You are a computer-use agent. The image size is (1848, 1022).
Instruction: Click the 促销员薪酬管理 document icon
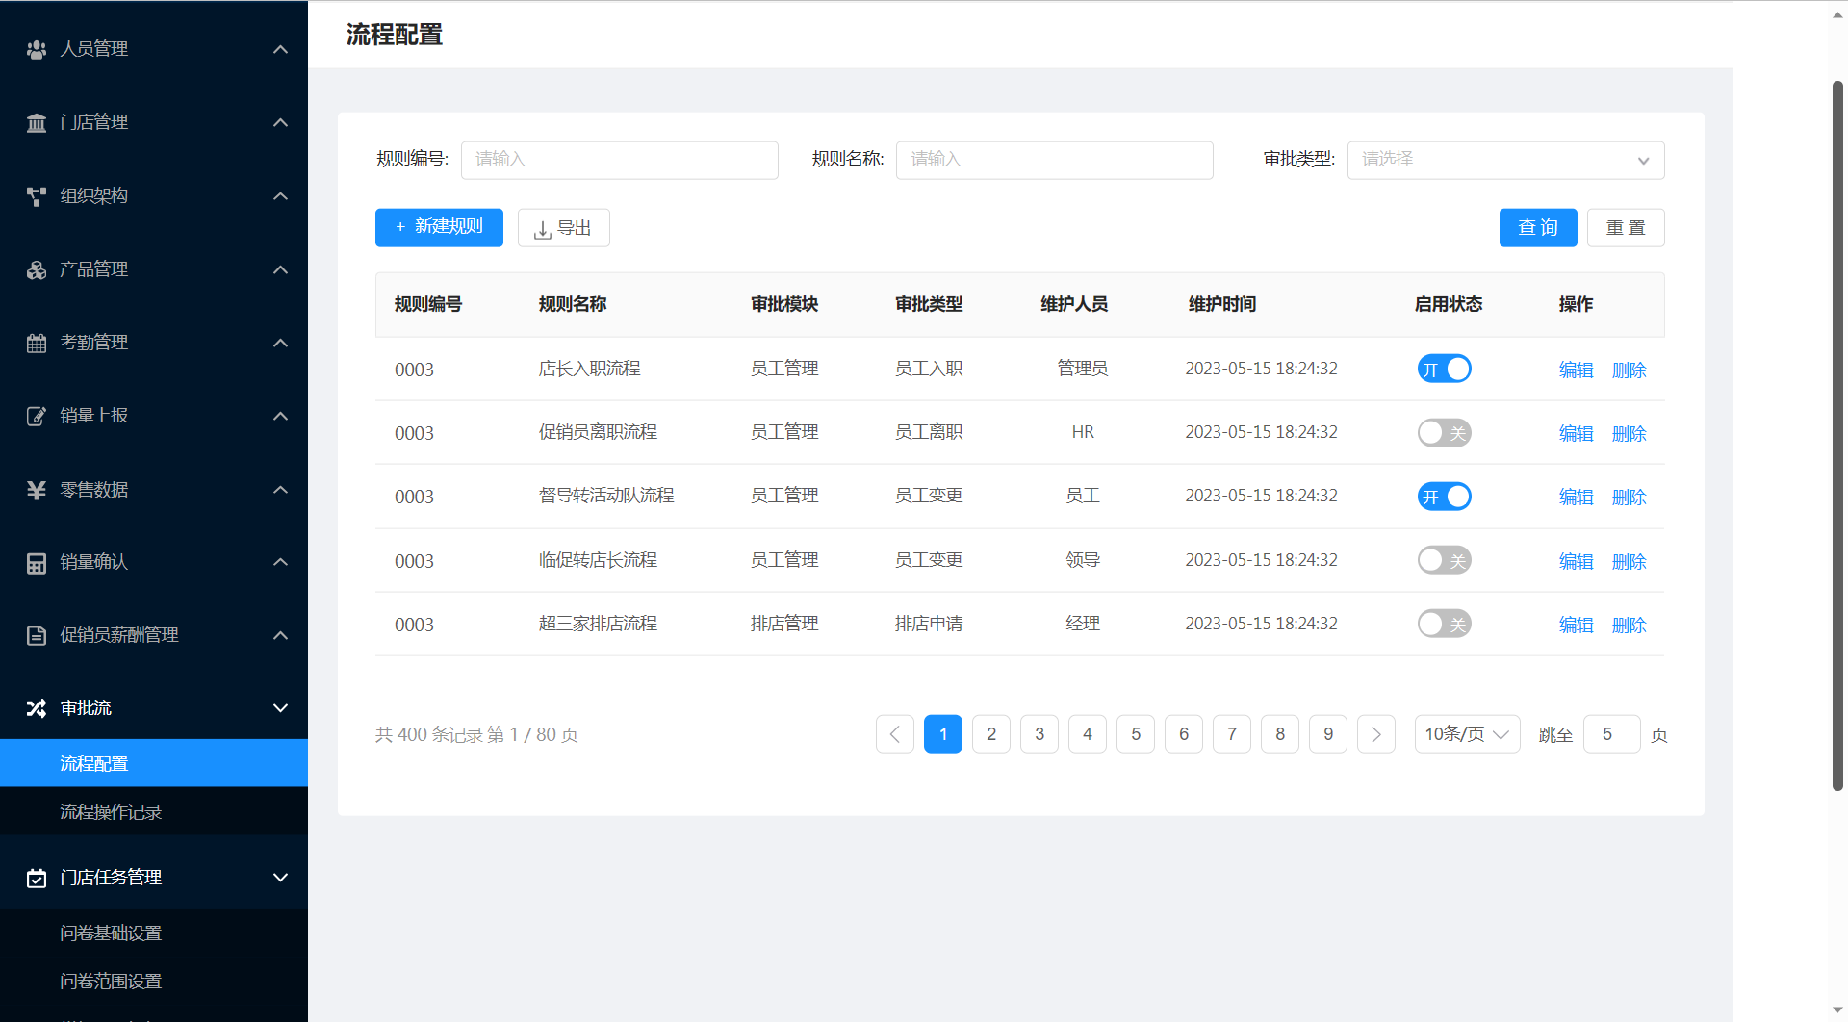(x=37, y=635)
